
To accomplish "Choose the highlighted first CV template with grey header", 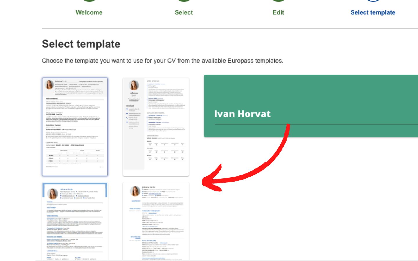I will tap(75, 127).
